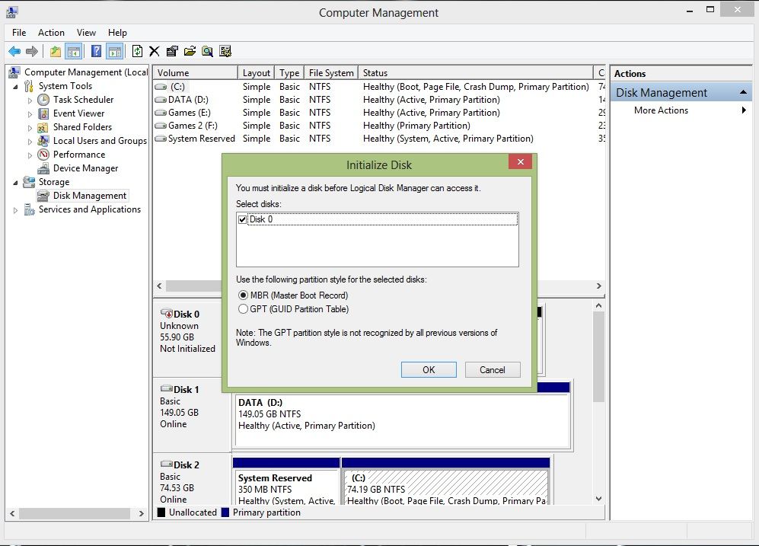
Task: Click the System Tools wrench icon
Action: (29, 86)
